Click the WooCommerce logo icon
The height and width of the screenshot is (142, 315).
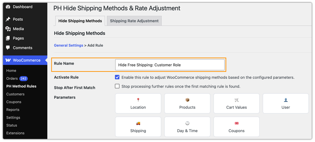[x=8, y=60]
